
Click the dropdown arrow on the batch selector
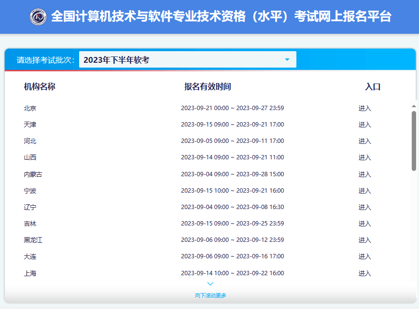pos(288,59)
